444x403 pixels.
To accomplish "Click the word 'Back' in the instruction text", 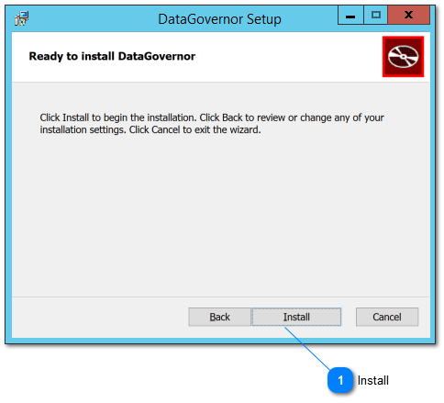I will click(x=232, y=118).
